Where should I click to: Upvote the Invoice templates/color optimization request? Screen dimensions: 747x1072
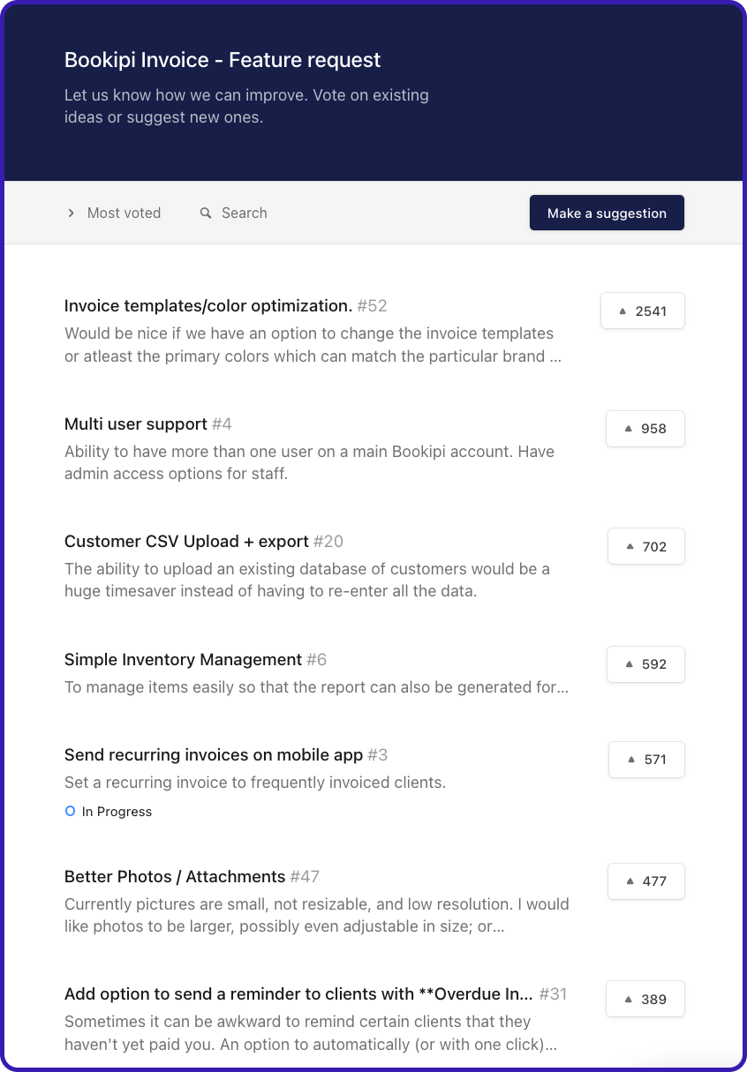(642, 311)
